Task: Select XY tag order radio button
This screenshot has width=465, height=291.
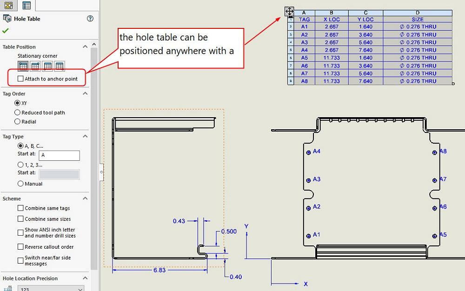Action: 17,103
